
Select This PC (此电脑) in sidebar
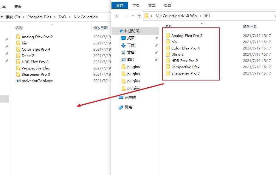click(130, 98)
